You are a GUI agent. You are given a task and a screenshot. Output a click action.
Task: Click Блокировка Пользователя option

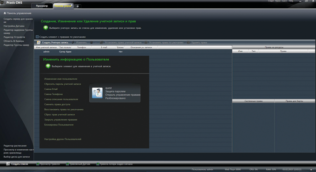(x=59, y=125)
